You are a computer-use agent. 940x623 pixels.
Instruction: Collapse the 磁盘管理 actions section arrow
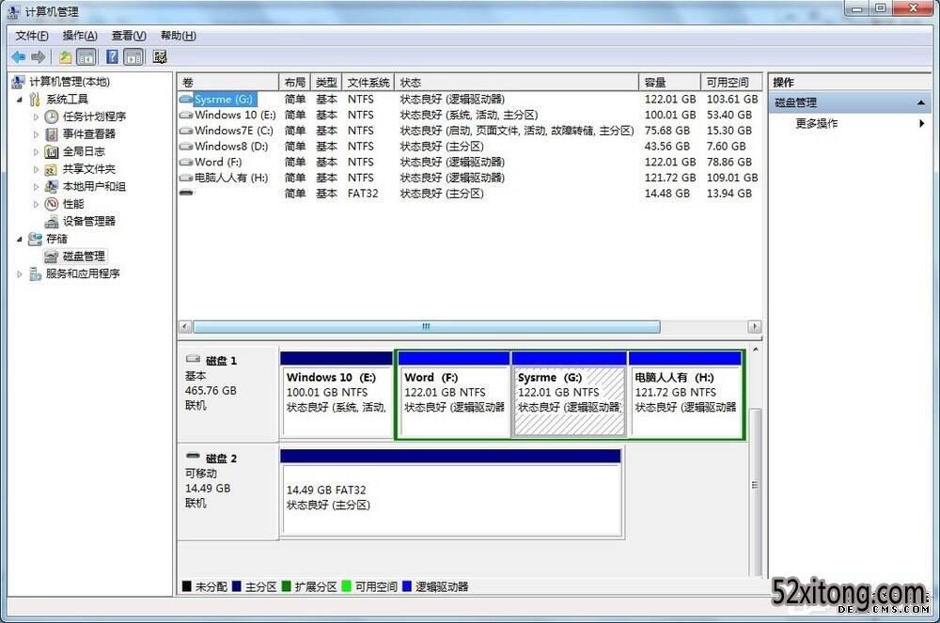[921, 103]
